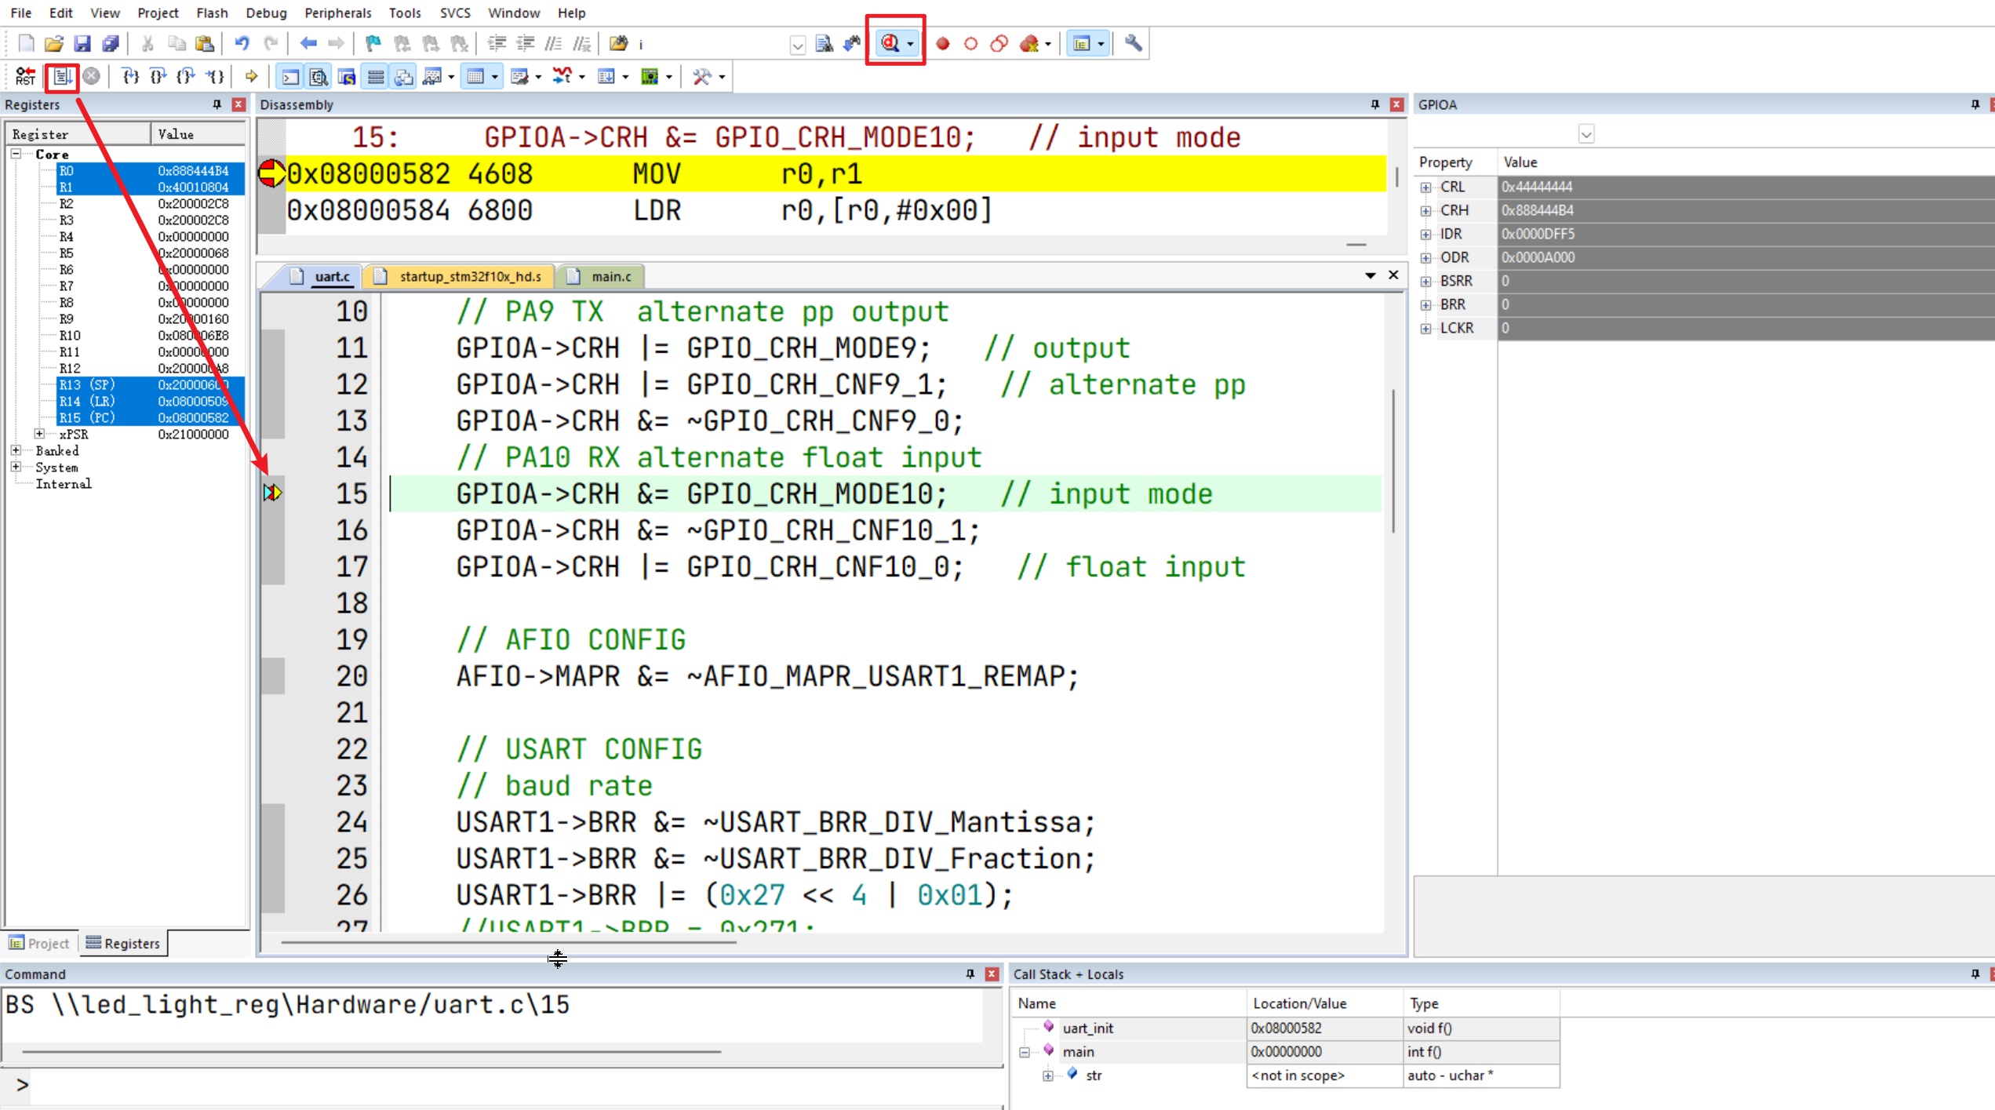Viewport: 1995px width, 1110px height.
Task: Click the Save file icon
Action: pyautogui.click(x=82, y=43)
